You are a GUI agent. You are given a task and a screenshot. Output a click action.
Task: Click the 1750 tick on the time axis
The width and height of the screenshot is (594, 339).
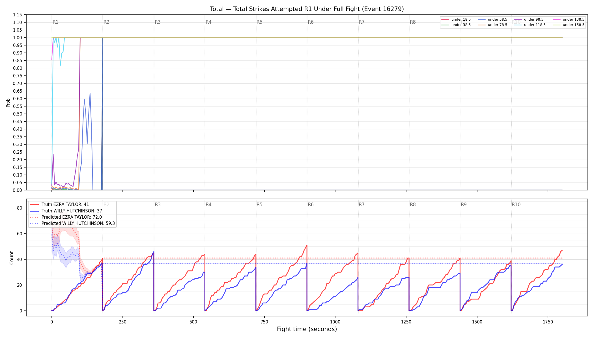pos(548,322)
